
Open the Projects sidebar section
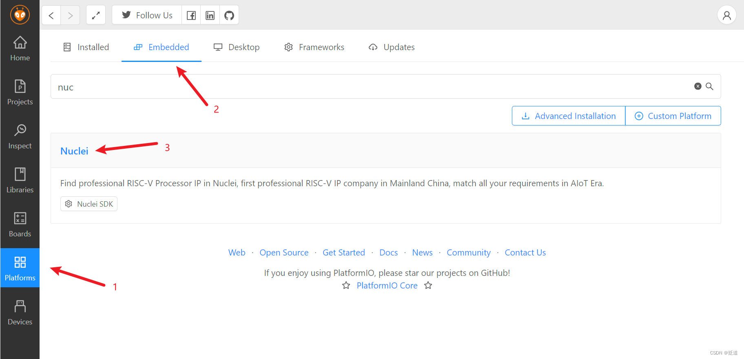(20, 93)
